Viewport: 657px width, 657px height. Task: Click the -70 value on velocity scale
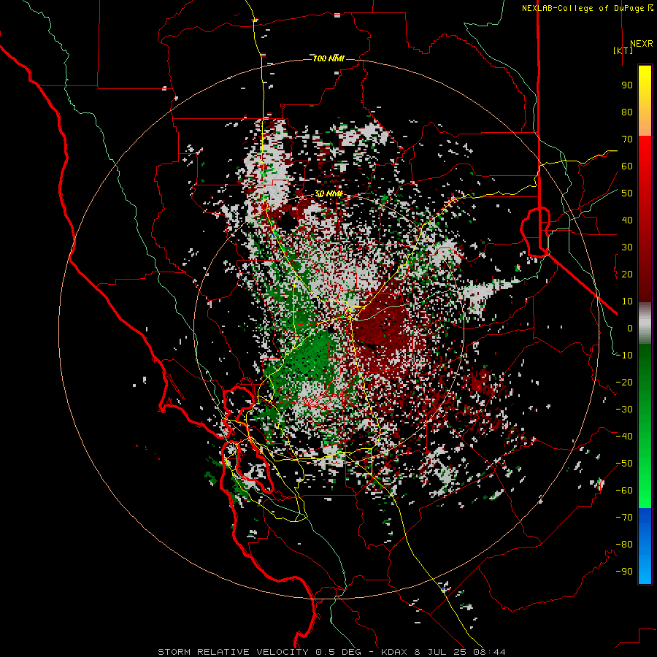click(x=624, y=518)
